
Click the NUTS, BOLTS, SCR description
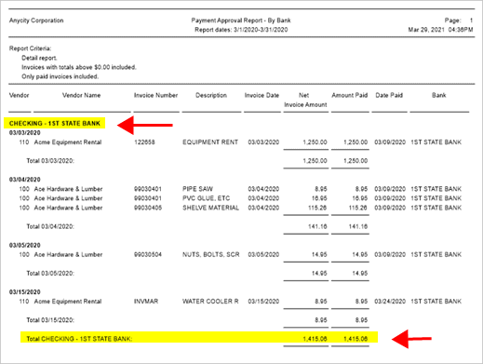(211, 254)
